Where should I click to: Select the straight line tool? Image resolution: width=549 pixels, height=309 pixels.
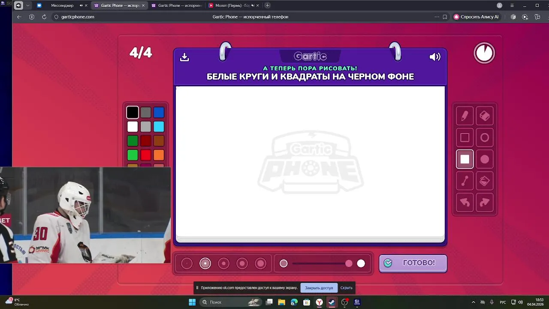465,181
